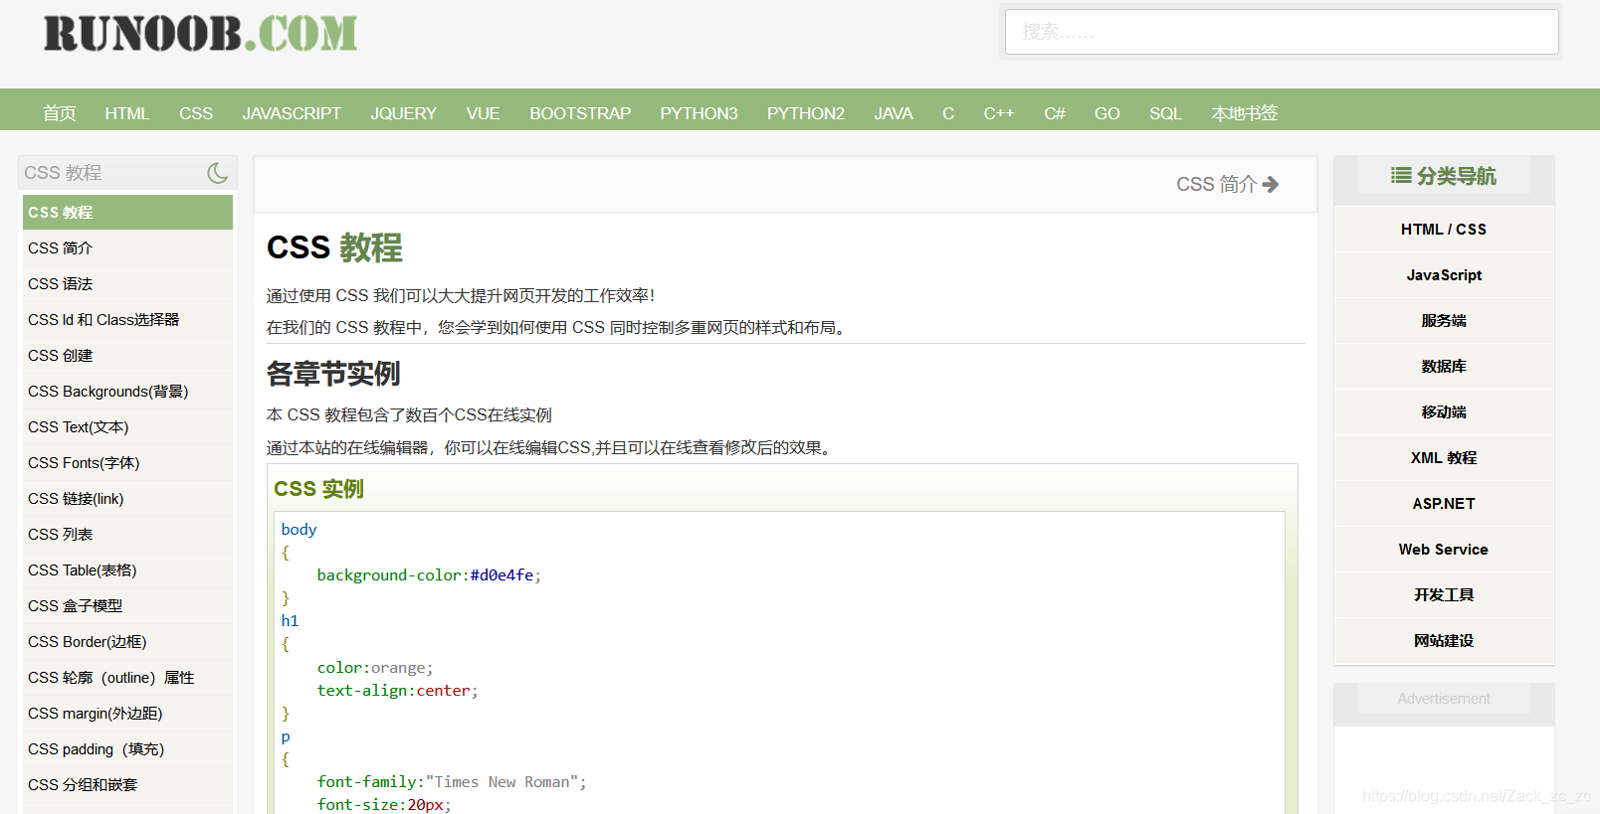The image size is (1600, 814).
Task: Open ASP.NET category
Action: point(1444,504)
